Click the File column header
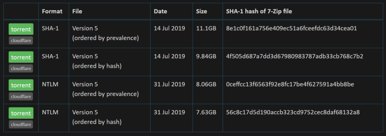Screen dimensions: 386x136 click(77, 11)
